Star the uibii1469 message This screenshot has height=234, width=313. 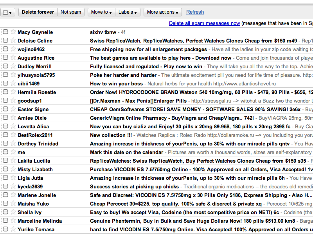[x=13, y=83]
